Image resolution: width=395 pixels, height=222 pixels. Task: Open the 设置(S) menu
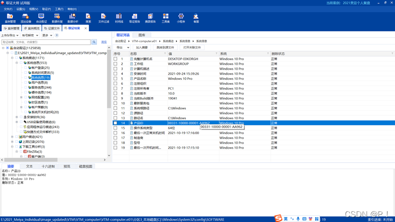click(21, 9)
